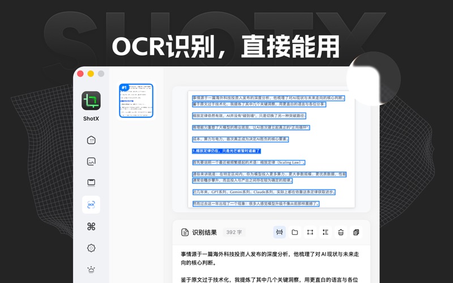Select OCR line starting '通俗来讲就是'

point(270,174)
